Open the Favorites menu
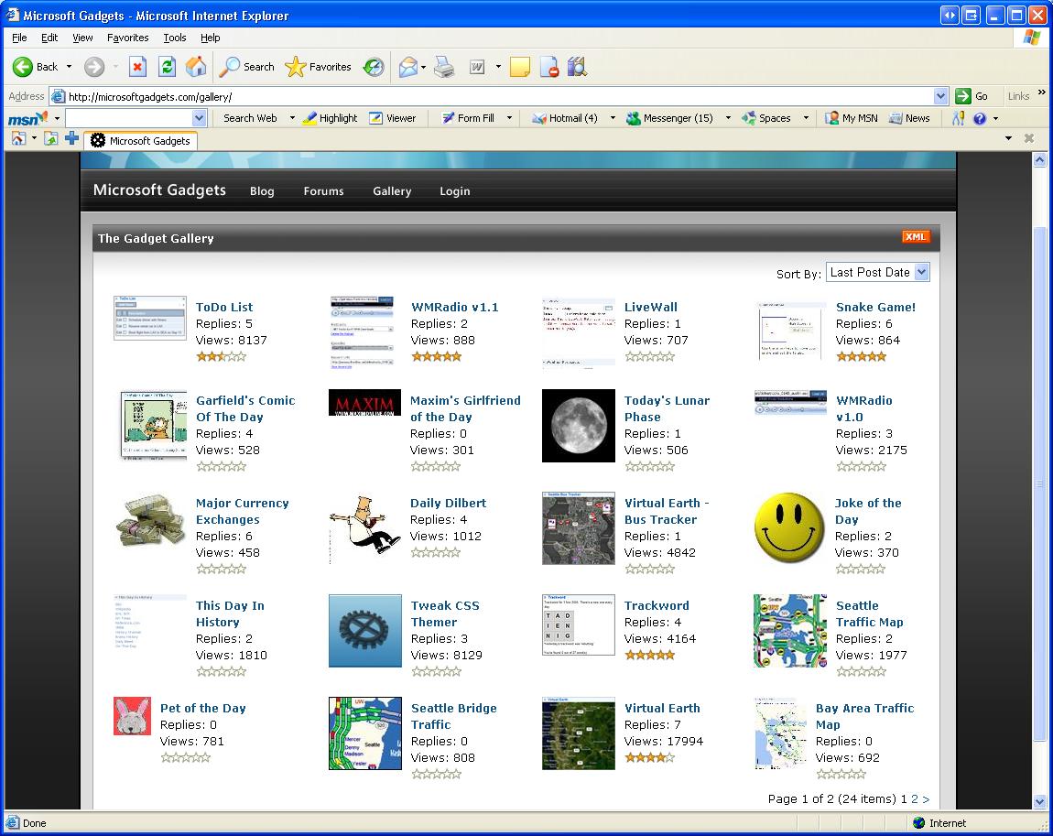The width and height of the screenshot is (1053, 836). pos(127,38)
